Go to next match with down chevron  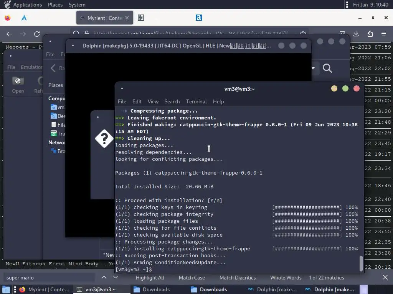pyautogui.click(x=115, y=277)
